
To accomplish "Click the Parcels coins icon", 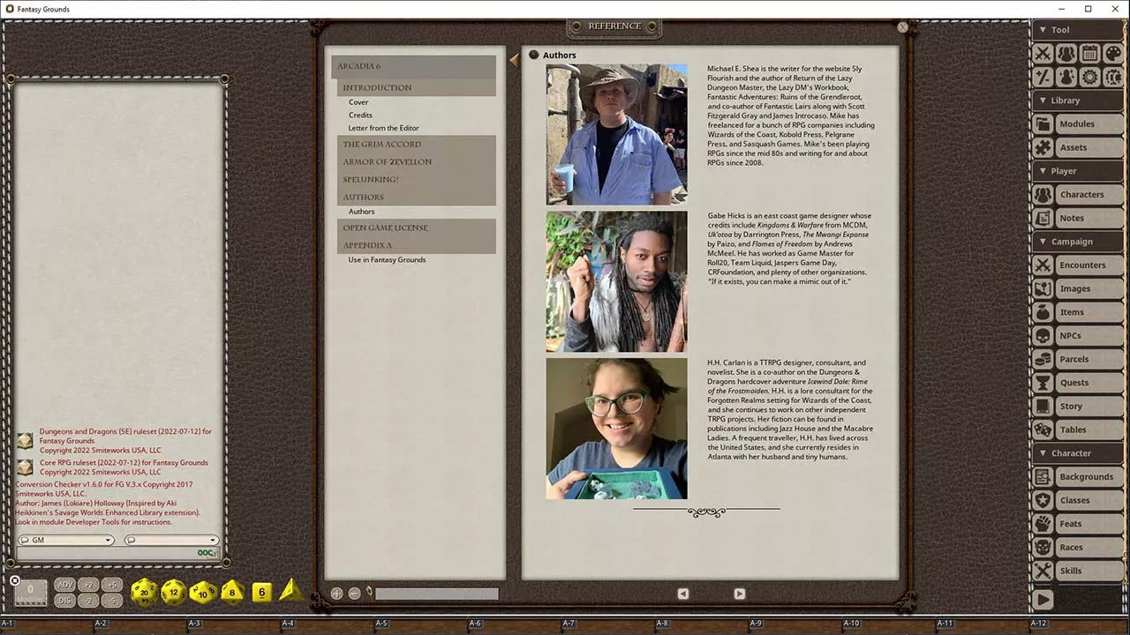I will 1043,359.
